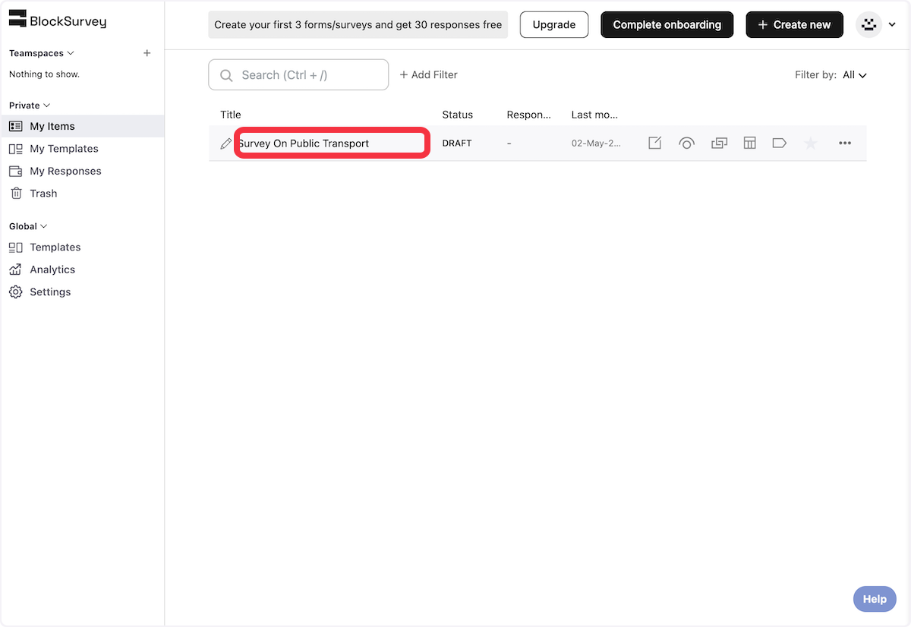Image resolution: width=911 pixels, height=627 pixels.
Task: Collapse the Teamspaces section
Action: click(42, 53)
